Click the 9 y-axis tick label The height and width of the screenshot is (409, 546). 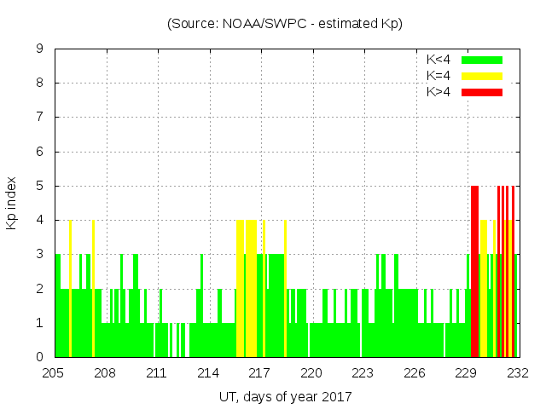tap(39, 49)
